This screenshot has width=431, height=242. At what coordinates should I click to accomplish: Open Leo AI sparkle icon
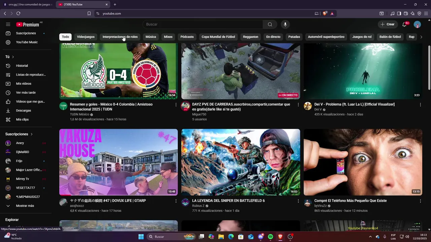[x=412, y=13]
